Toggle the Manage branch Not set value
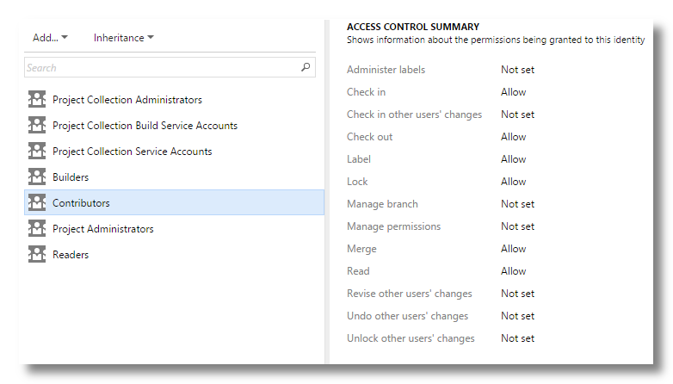This screenshot has width=673, height=384. (517, 204)
